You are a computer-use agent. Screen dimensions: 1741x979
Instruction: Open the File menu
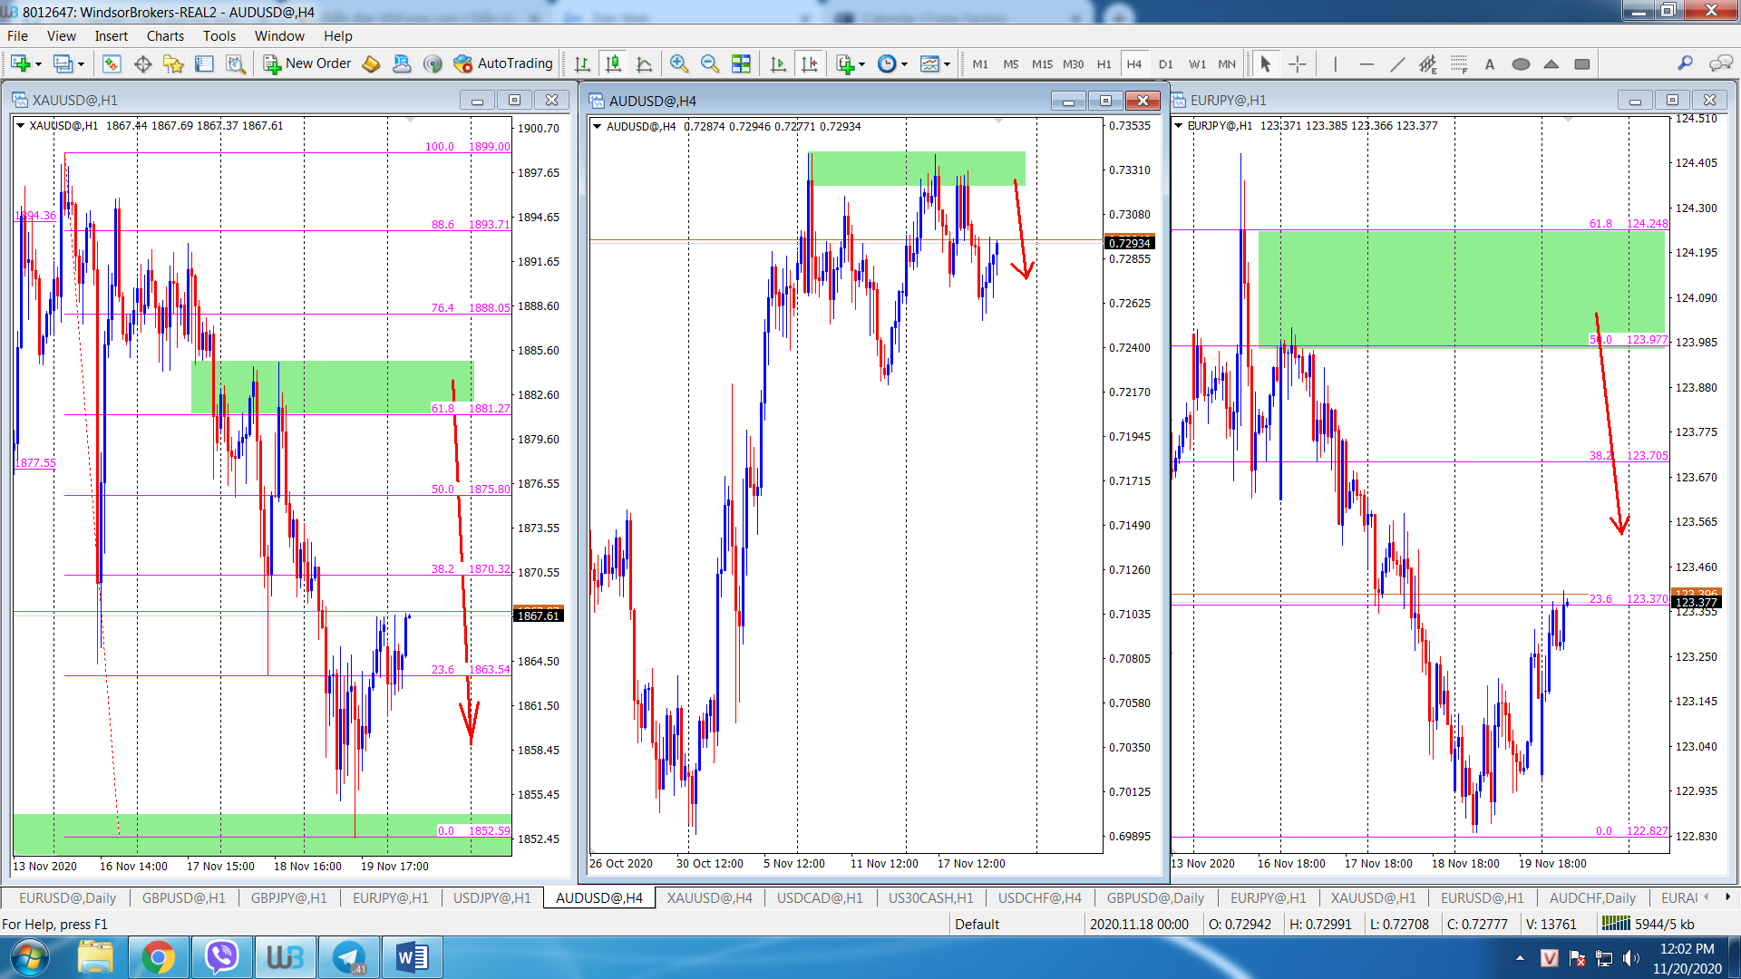[x=17, y=36]
